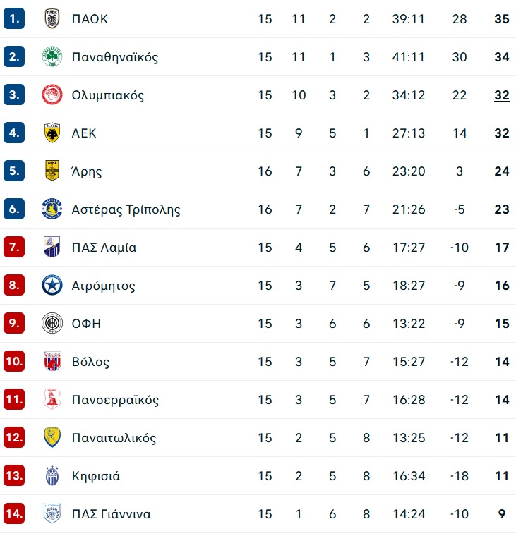Viewport: 516px width, 536px height.
Task: Click the Ολυμπιακός club logo
Action: 52,95
